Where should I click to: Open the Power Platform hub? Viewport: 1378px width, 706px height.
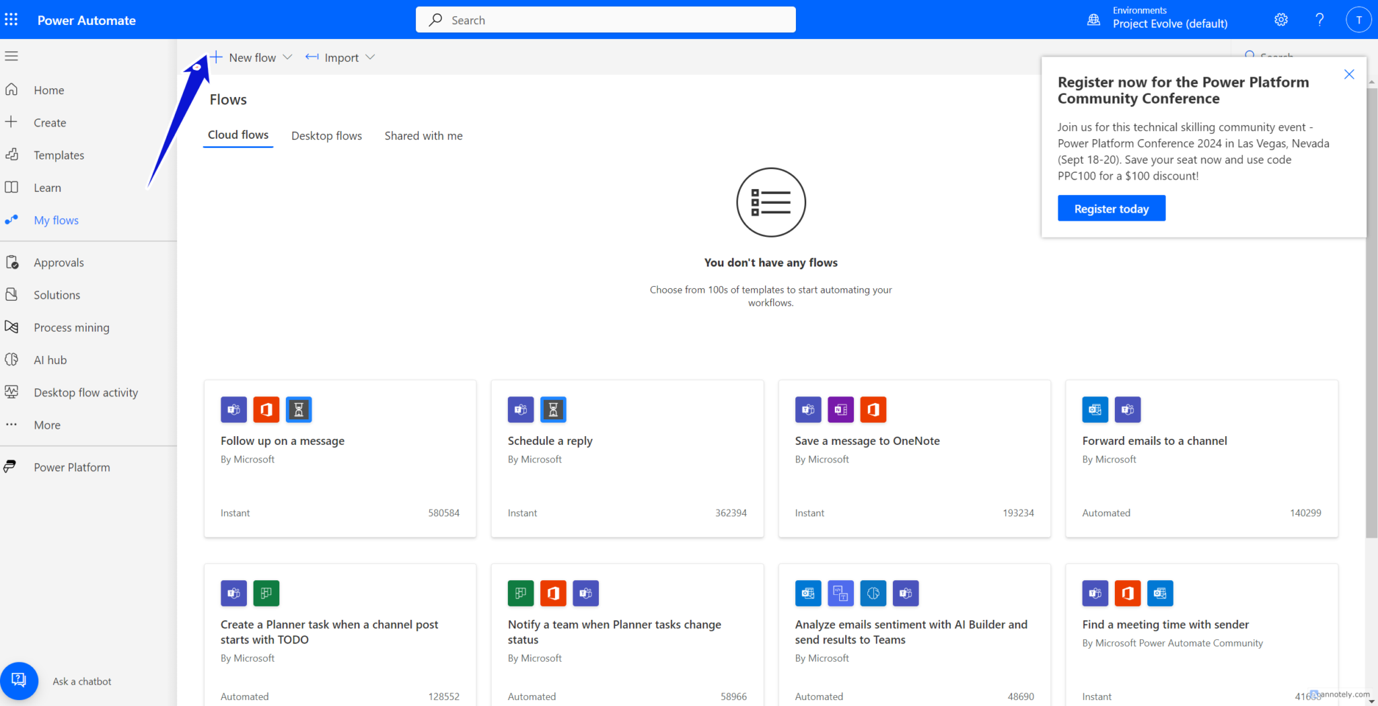(x=72, y=466)
